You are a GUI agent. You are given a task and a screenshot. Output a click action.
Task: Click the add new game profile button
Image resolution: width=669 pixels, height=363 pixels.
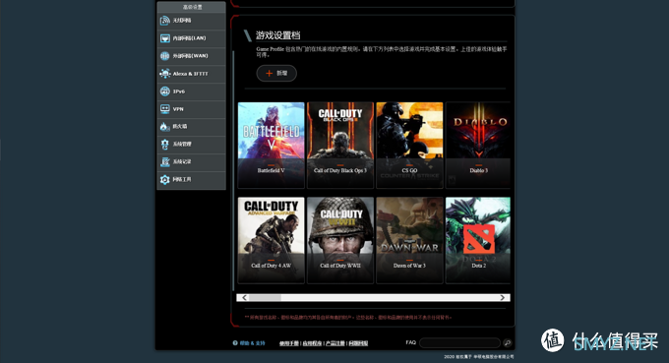(x=276, y=74)
